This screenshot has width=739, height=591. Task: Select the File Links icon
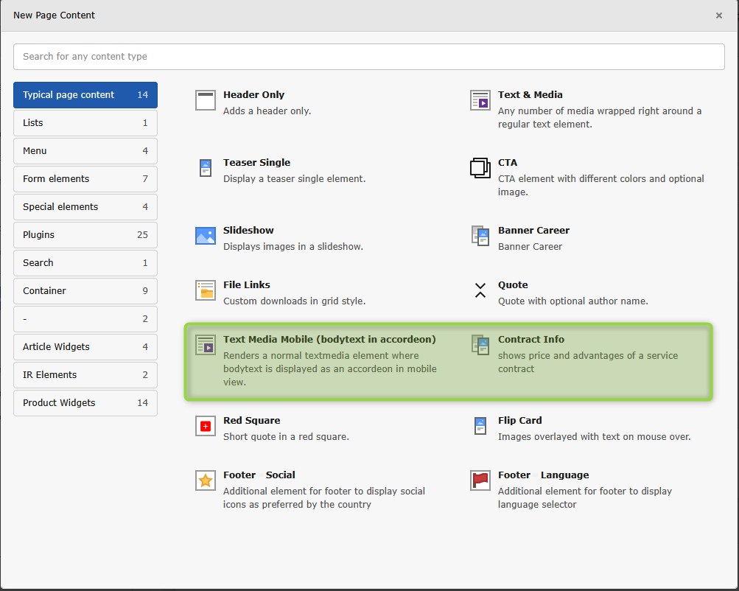tap(206, 290)
